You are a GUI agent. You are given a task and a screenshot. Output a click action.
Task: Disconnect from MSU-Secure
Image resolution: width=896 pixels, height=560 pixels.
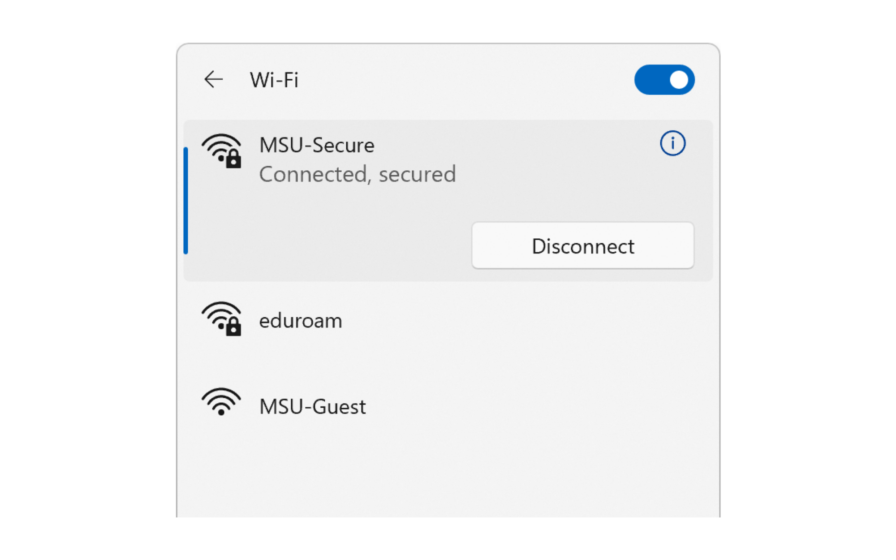[x=582, y=246]
